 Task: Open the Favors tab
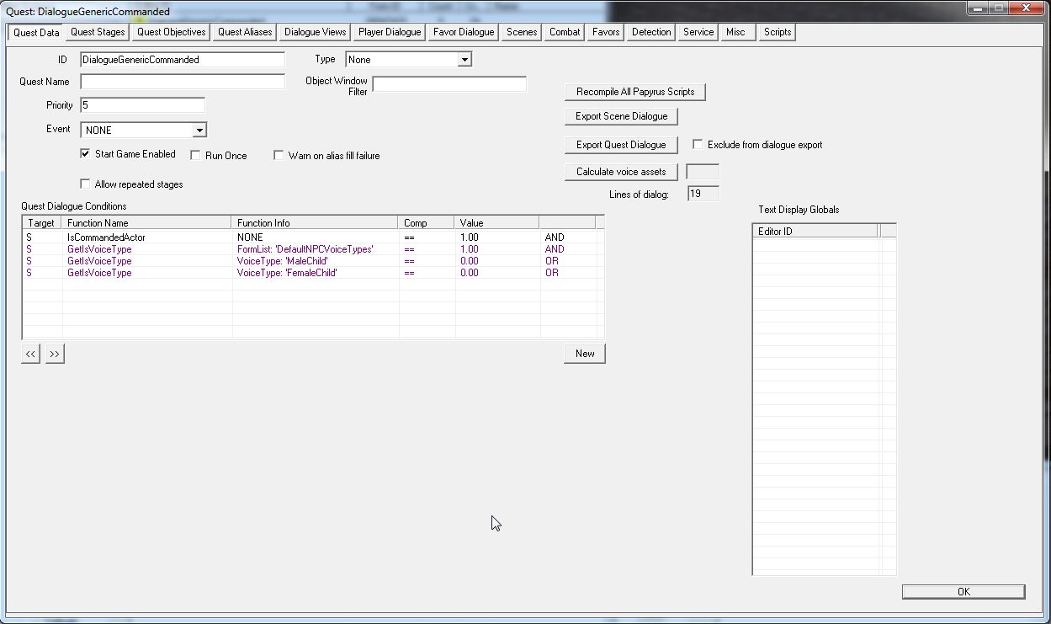(606, 32)
